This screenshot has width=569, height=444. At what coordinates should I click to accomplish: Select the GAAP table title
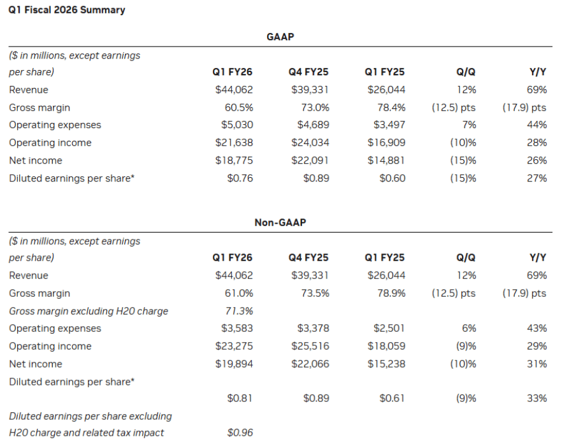[x=280, y=37]
